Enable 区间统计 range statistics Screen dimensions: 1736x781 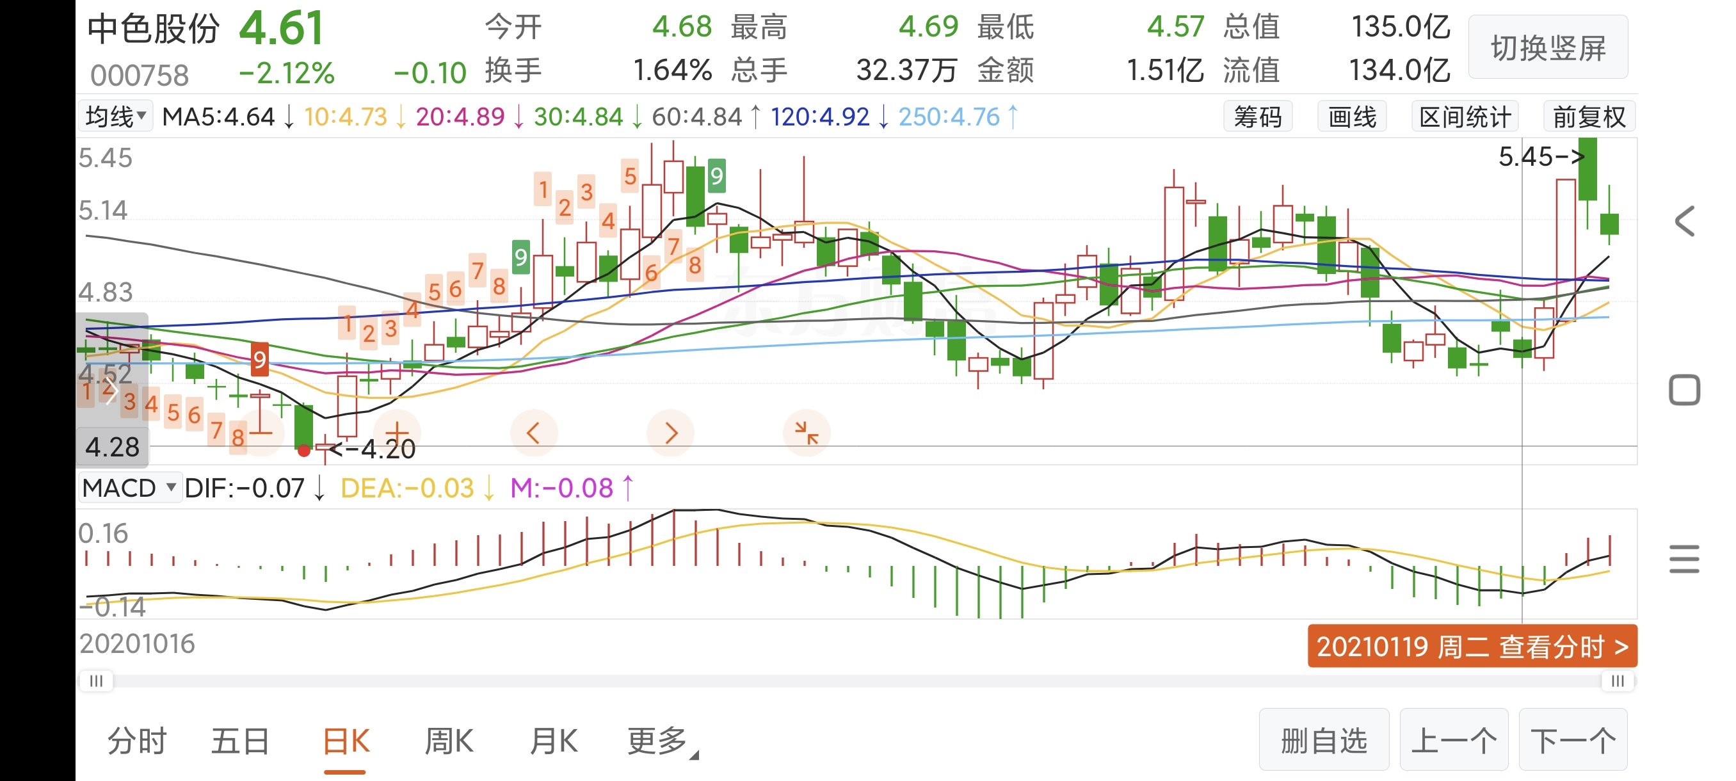(1465, 117)
